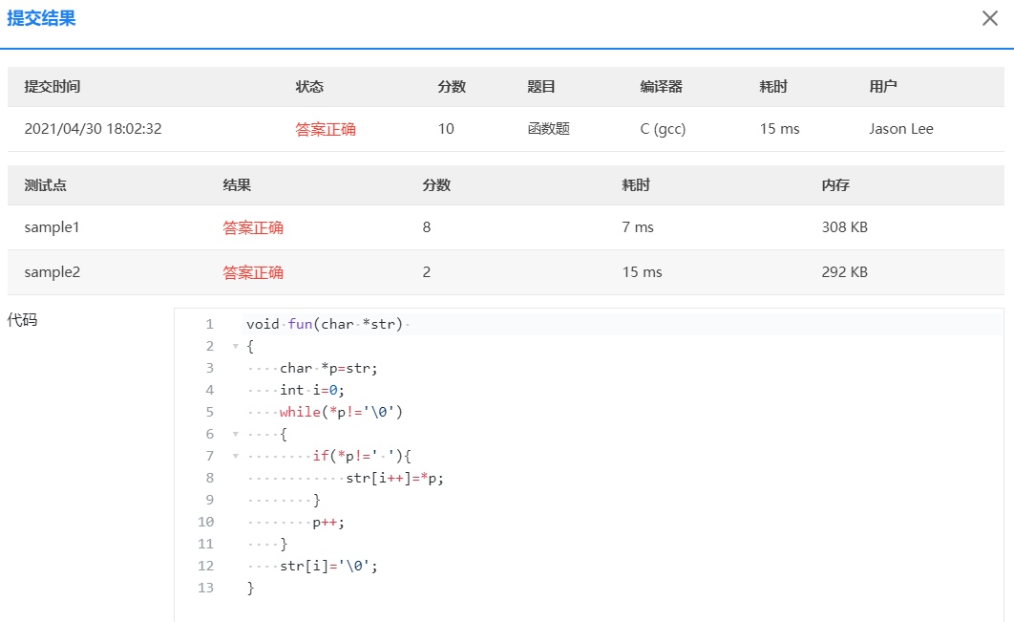Click 答案正确 result for sample1
The width and height of the screenshot is (1014, 622).
(253, 227)
